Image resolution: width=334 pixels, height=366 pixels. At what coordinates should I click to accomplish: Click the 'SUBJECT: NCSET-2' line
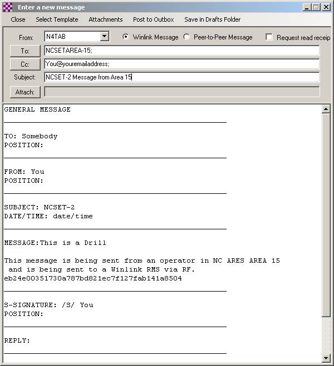click(40, 207)
